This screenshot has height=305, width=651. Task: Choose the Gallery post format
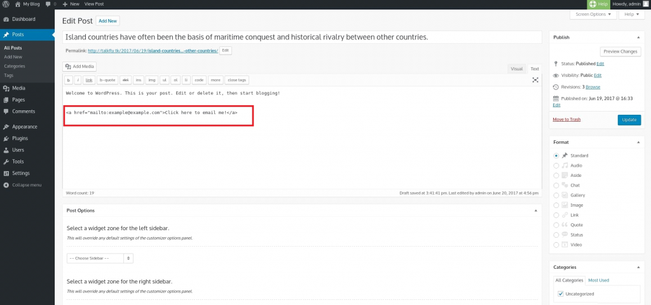tap(556, 195)
